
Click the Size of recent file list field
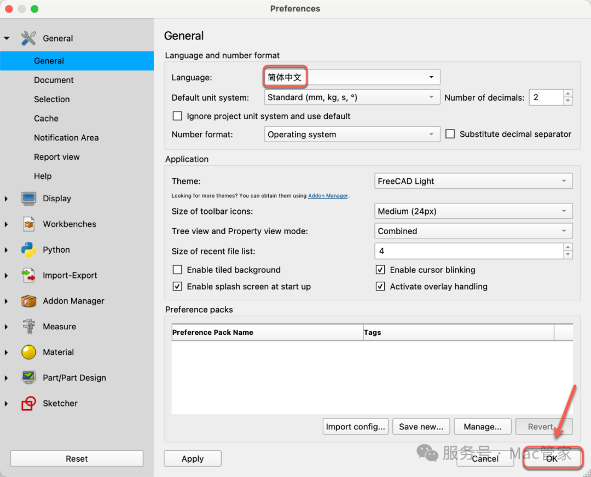469,251
